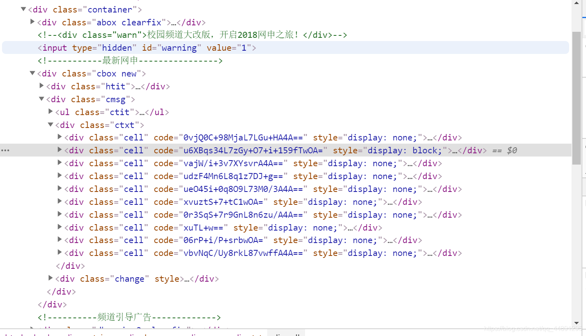
Task: Expand the cell with code ueO45i+0q8O9L73M0/3A4A==
Action: pyautogui.click(x=60, y=188)
